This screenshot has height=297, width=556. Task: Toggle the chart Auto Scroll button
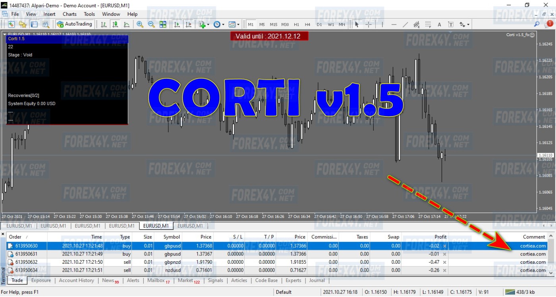click(x=177, y=25)
